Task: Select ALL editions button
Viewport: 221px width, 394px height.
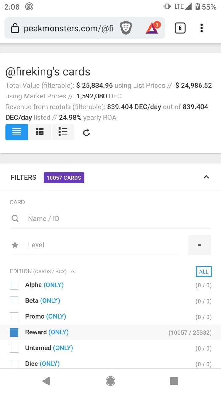Action: tap(204, 271)
